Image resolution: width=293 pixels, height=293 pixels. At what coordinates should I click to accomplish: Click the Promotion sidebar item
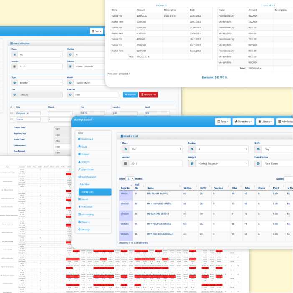87,206
